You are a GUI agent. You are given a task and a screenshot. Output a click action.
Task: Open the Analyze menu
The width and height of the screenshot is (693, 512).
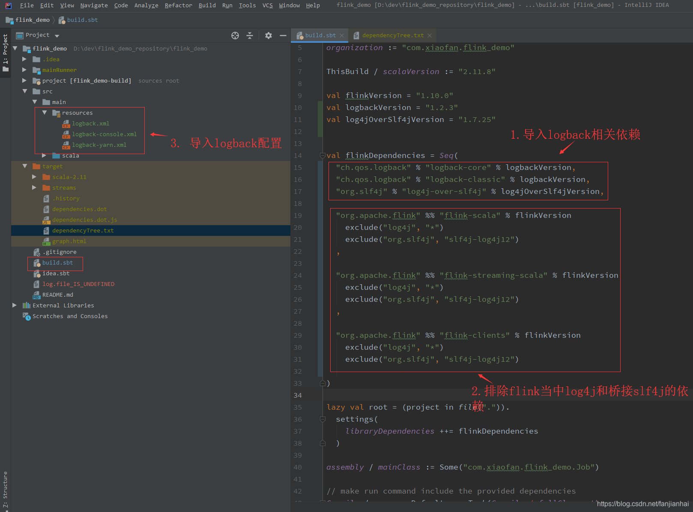coord(146,6)
